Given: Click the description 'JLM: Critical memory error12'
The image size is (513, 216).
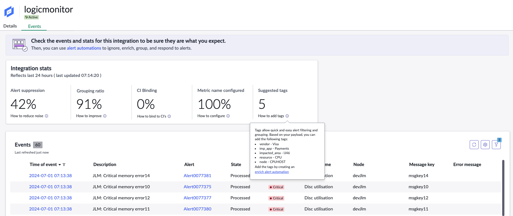Looking at the screenshot, I should (121, 198).
